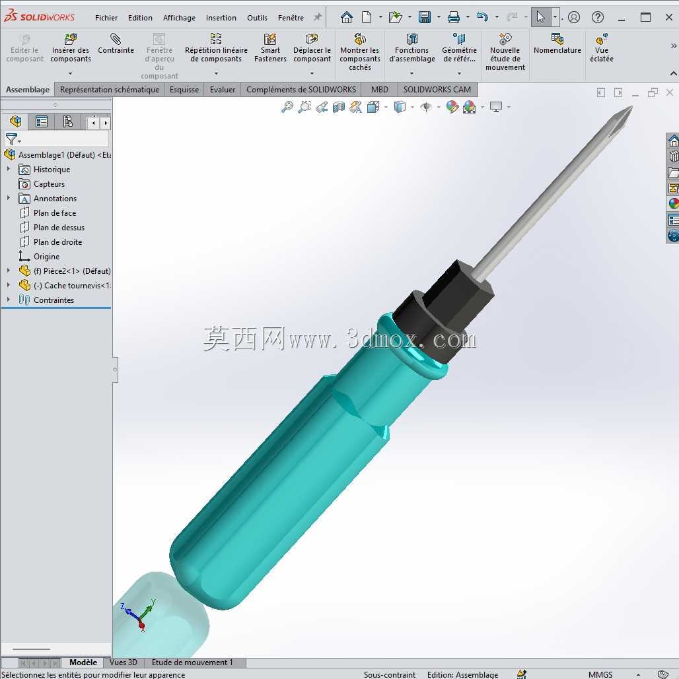Select the Contrainte mate tool
Screen dimensions: 679x679
[116, 44]
